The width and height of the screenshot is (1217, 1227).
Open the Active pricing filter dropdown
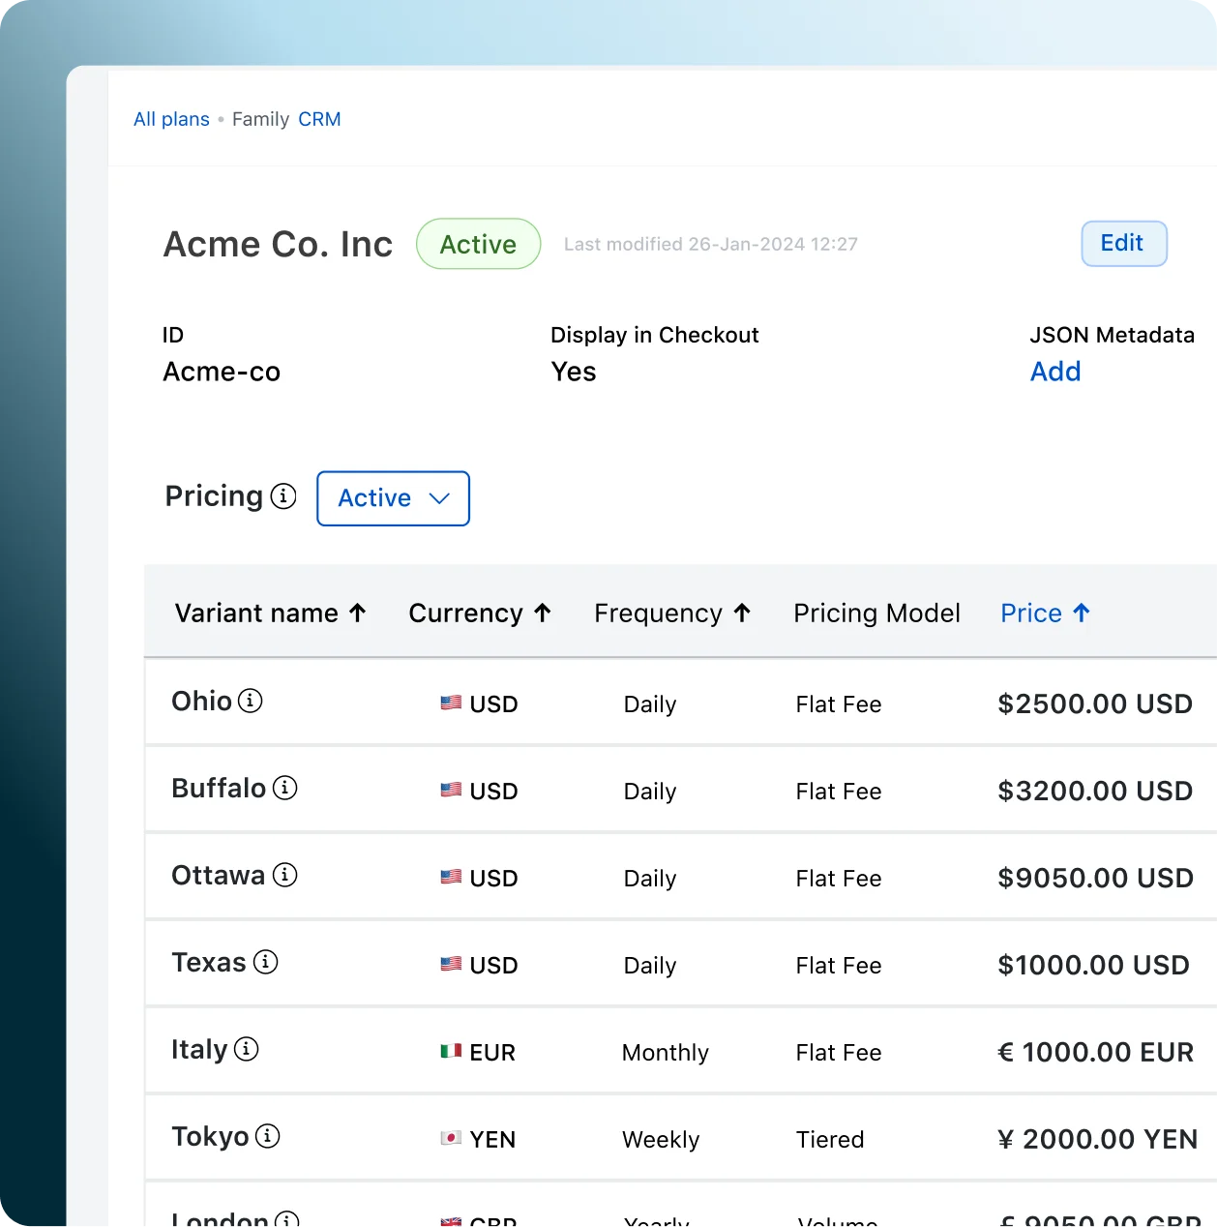pos(393,498)
